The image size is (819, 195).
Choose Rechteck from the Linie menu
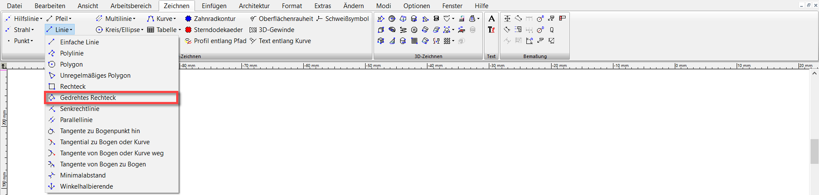112,86
